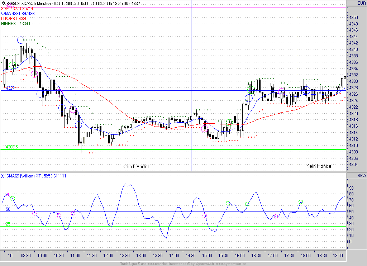
Task: Click the 4327 horizontal line label
Action: 10,88
